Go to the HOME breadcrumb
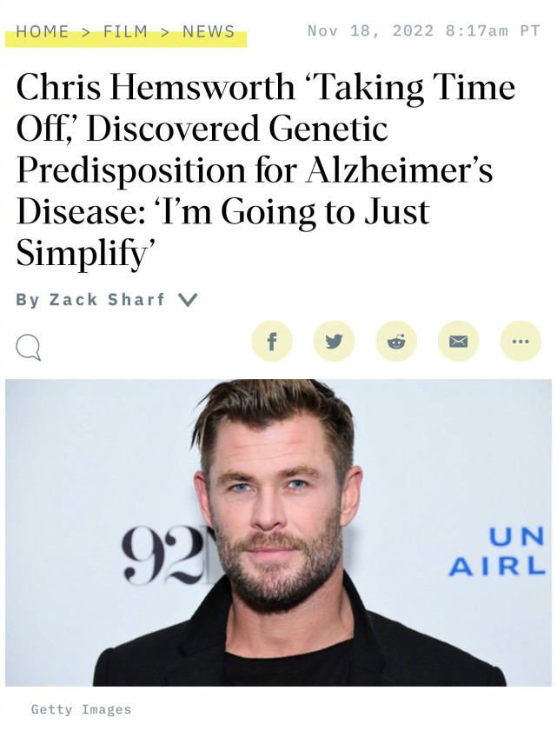 coord(42,31)
